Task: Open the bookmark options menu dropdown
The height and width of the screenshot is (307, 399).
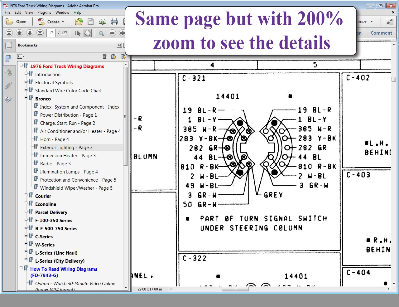Action: [x=21, y=56]
